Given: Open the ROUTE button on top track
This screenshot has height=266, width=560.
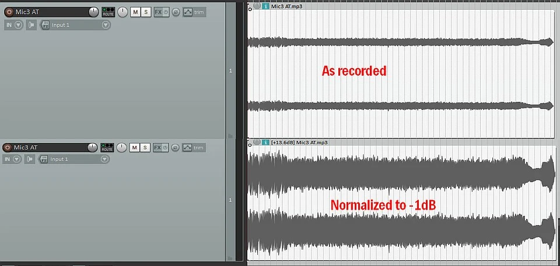Looking at the screenshot, I should (x=108, y=12).
